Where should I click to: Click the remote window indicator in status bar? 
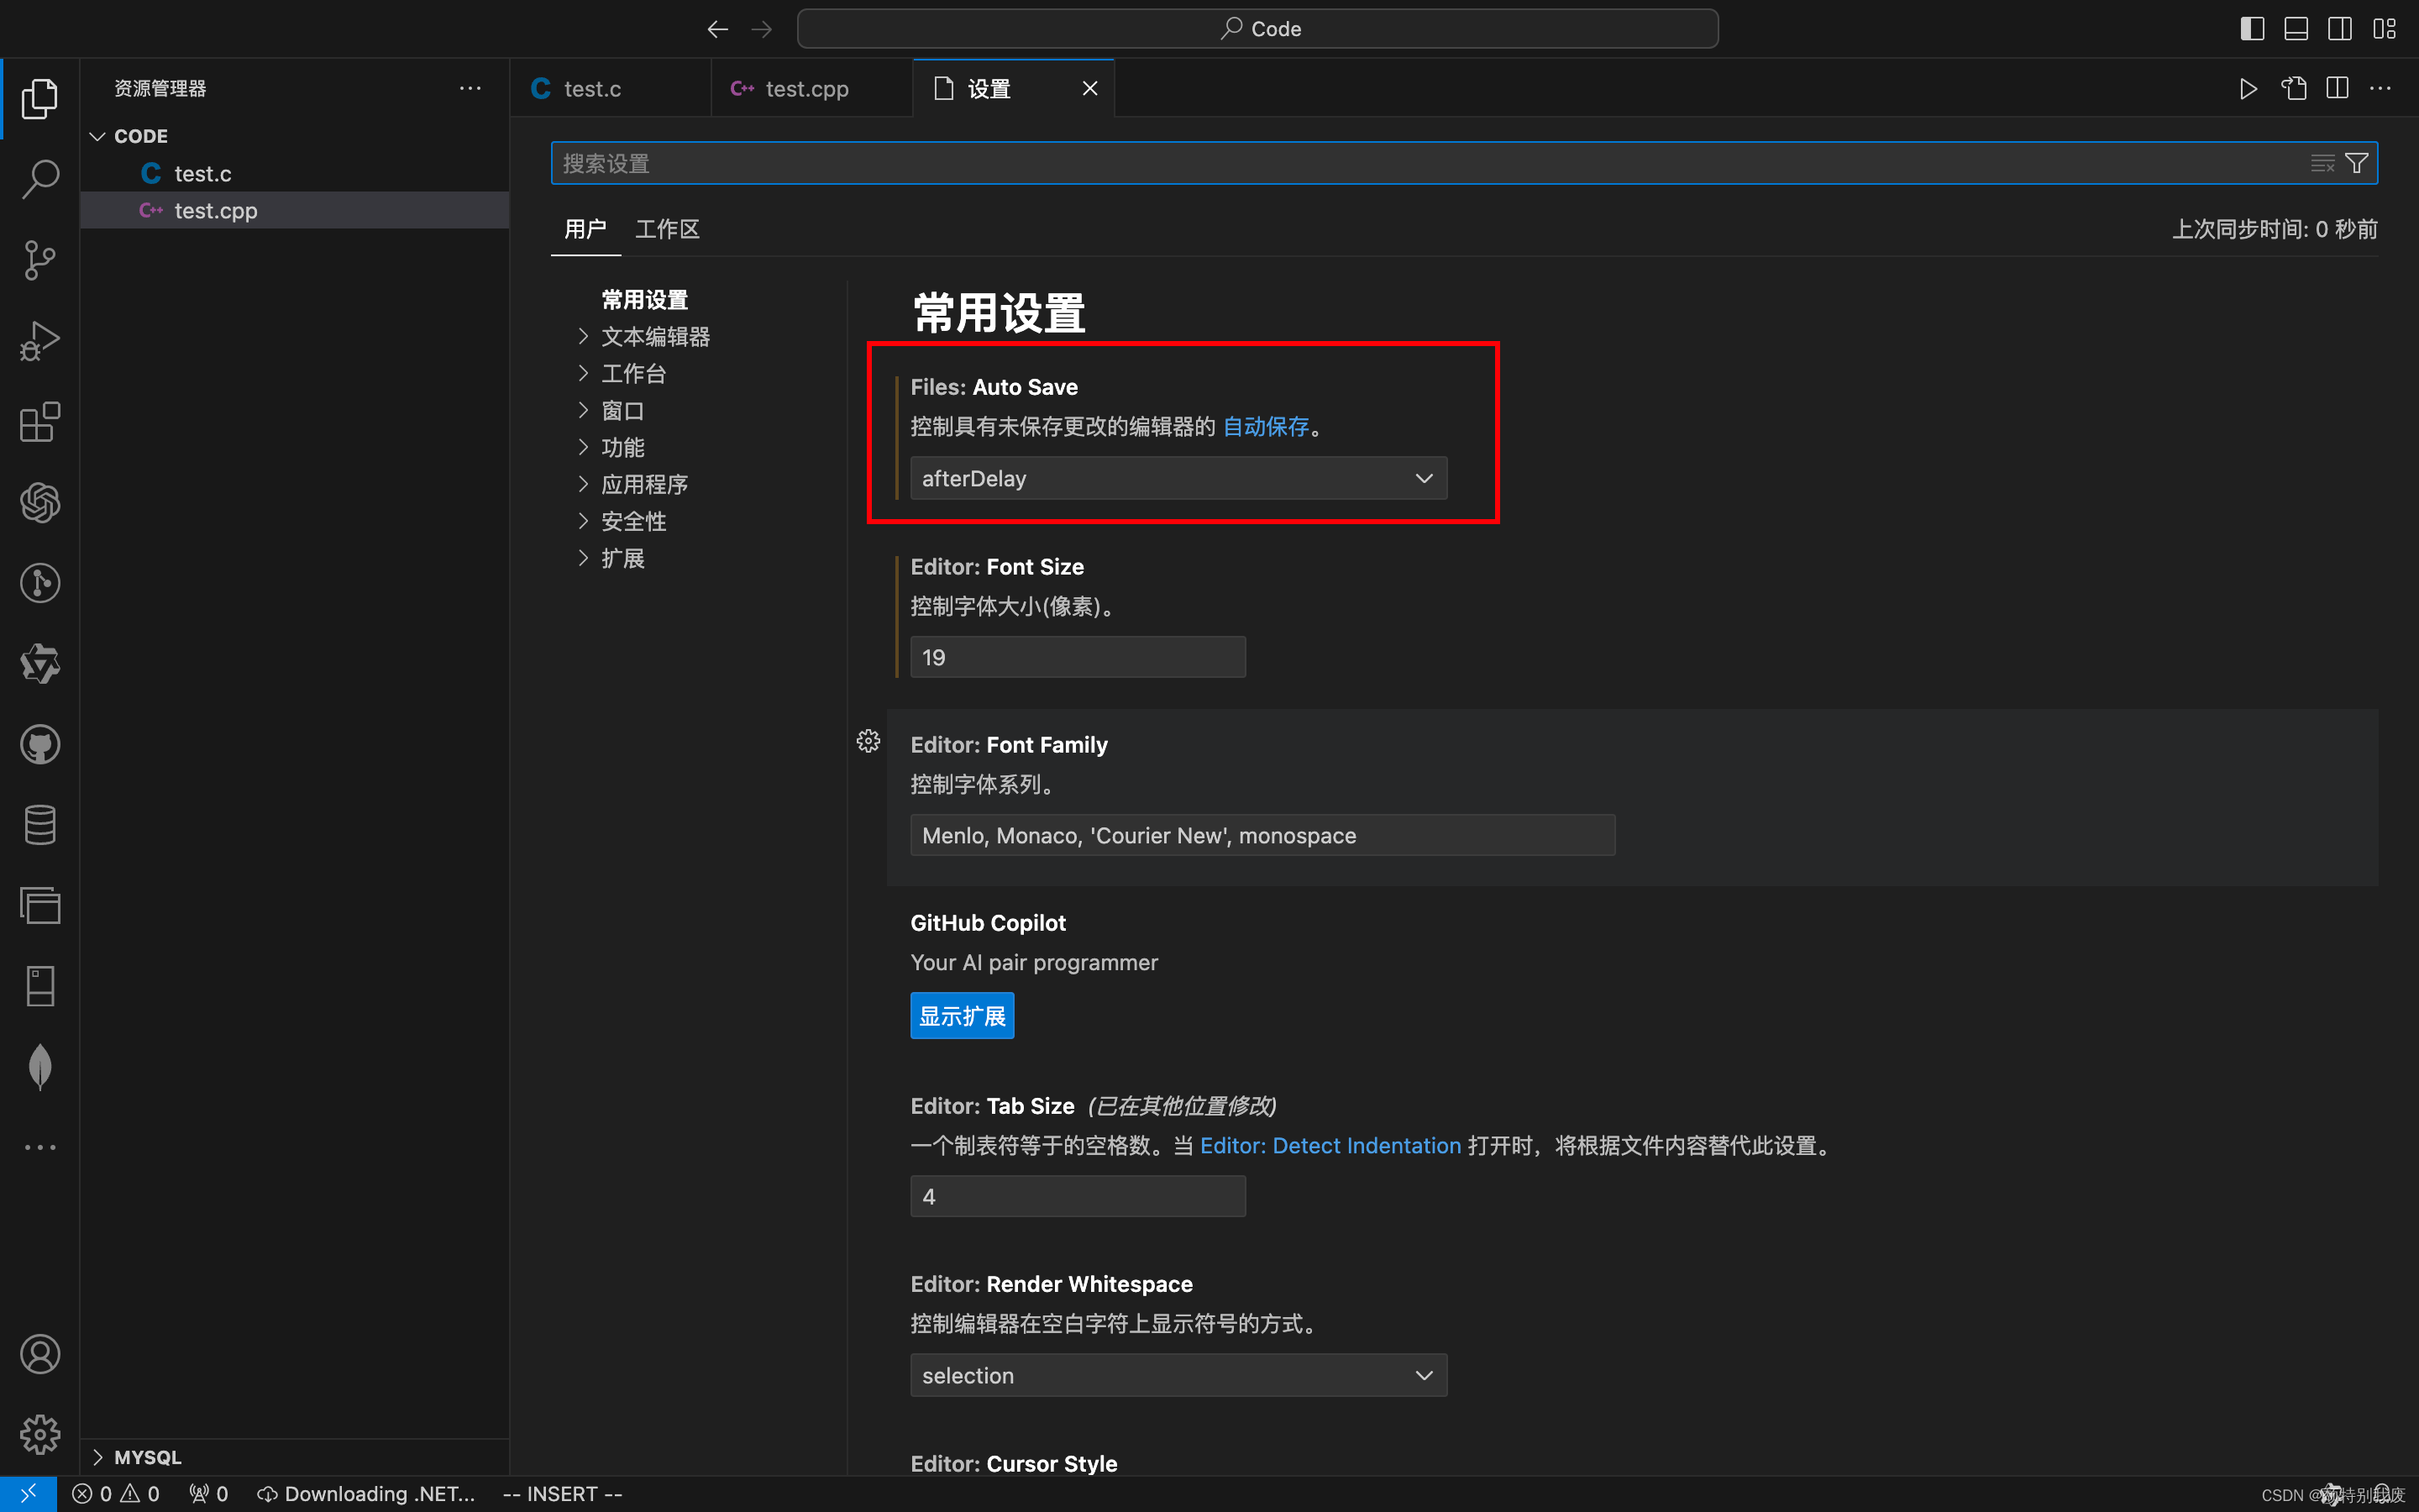pos(28,1494)
